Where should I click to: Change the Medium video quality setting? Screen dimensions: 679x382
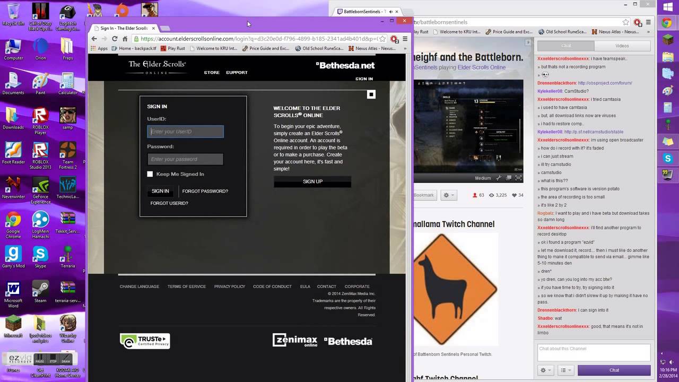pyautogui.click(x=483, y=178)
